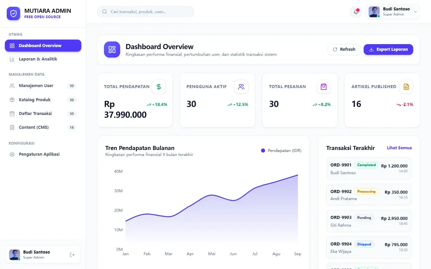Click the Dashboard Overview header grid icon
The width and height of the screenshot is (431, 269).
(x=112, y=49)
